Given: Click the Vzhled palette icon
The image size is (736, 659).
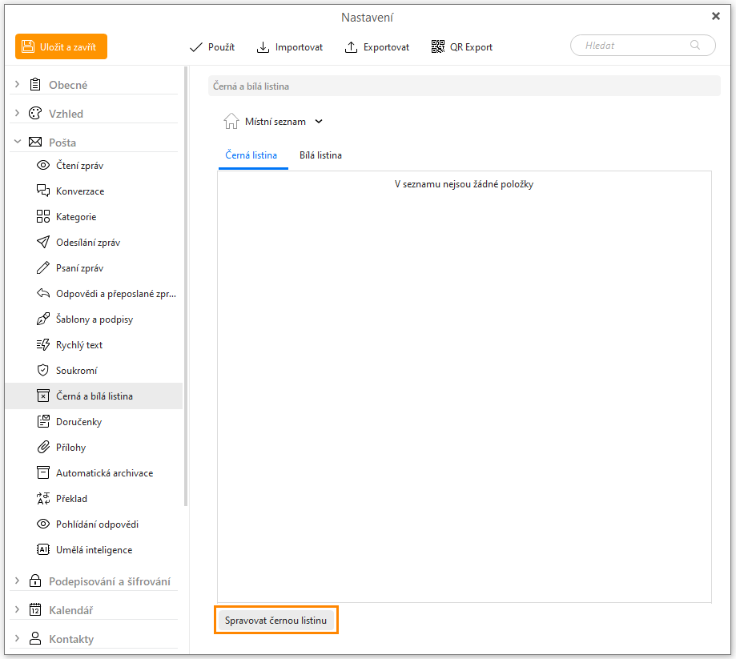Looking at the screenshot, I should [35, 113].
